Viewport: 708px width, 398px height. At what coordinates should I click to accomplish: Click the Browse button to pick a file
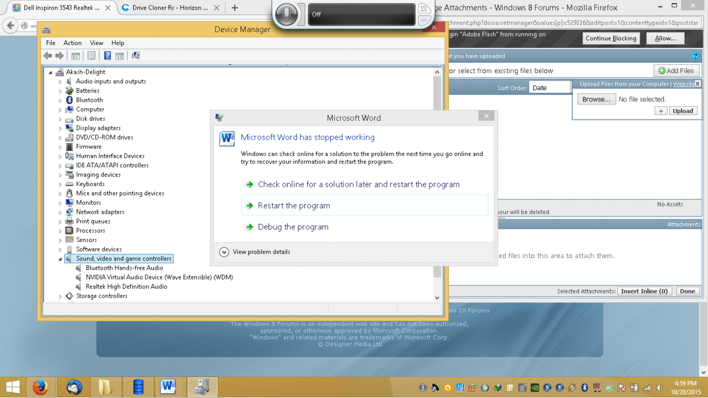tap(596, 99)
